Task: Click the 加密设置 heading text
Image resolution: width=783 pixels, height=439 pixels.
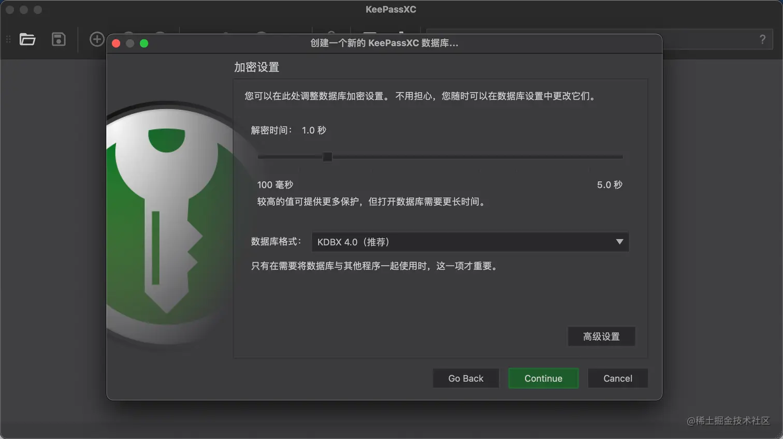Action: pos(256,67)
